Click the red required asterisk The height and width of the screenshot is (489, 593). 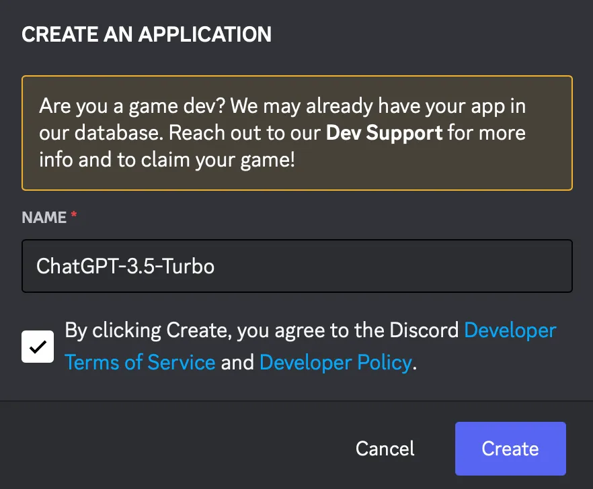tap(74, 215)
